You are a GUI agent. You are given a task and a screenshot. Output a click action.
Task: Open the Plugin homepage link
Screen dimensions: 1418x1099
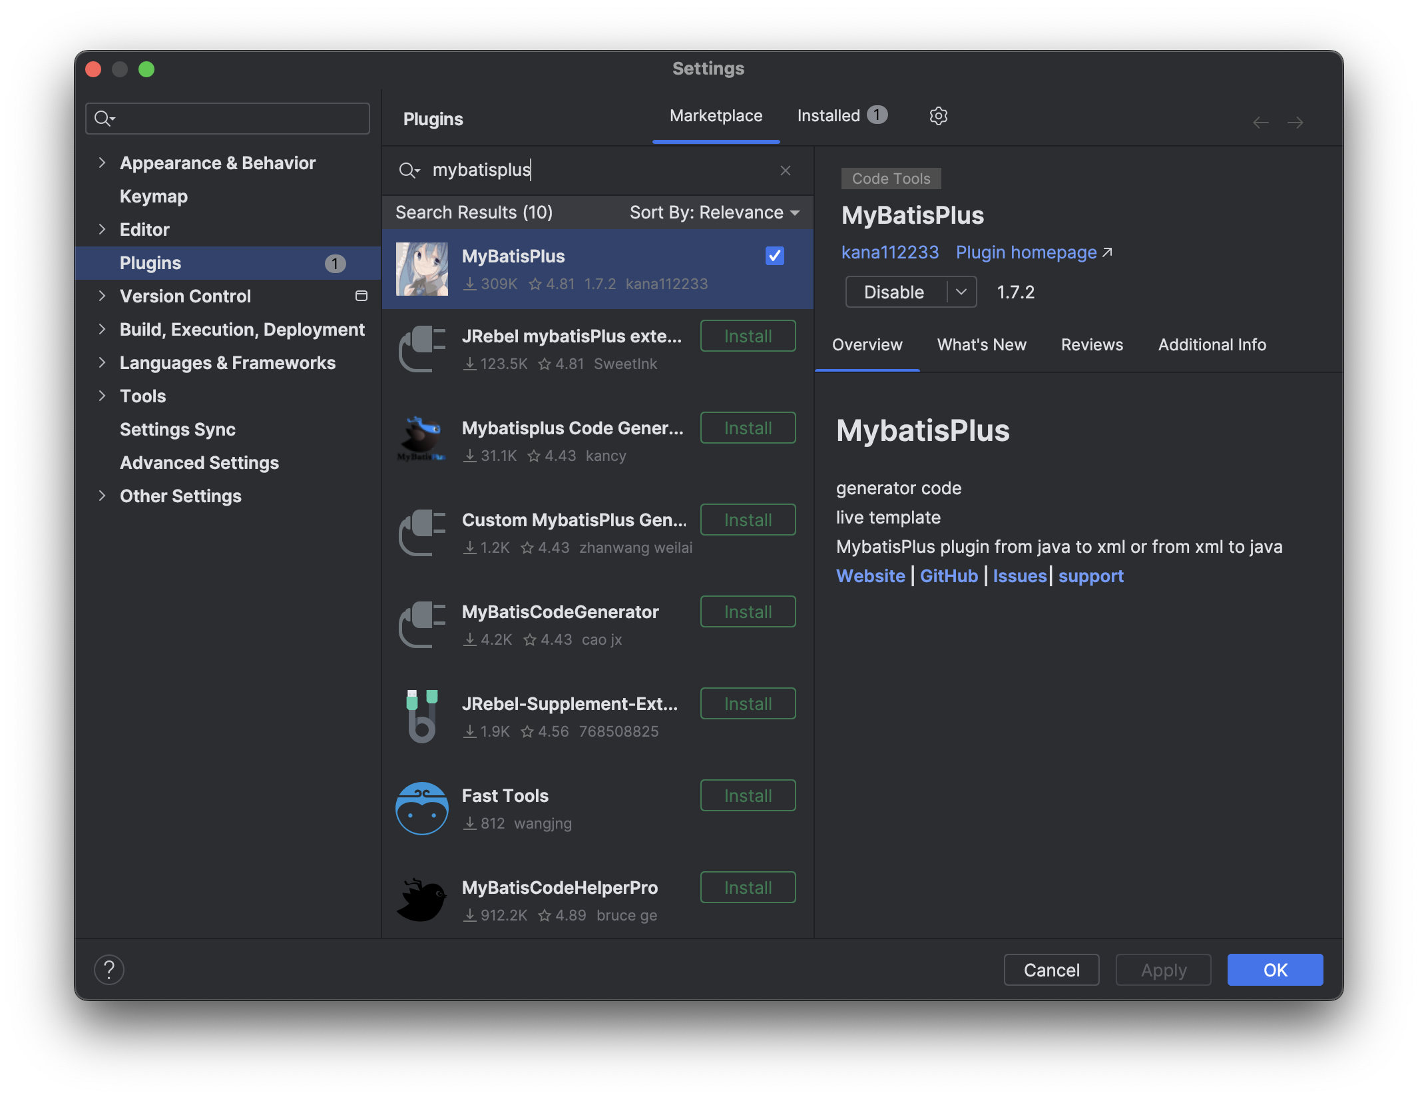(x=1026, y=252)
